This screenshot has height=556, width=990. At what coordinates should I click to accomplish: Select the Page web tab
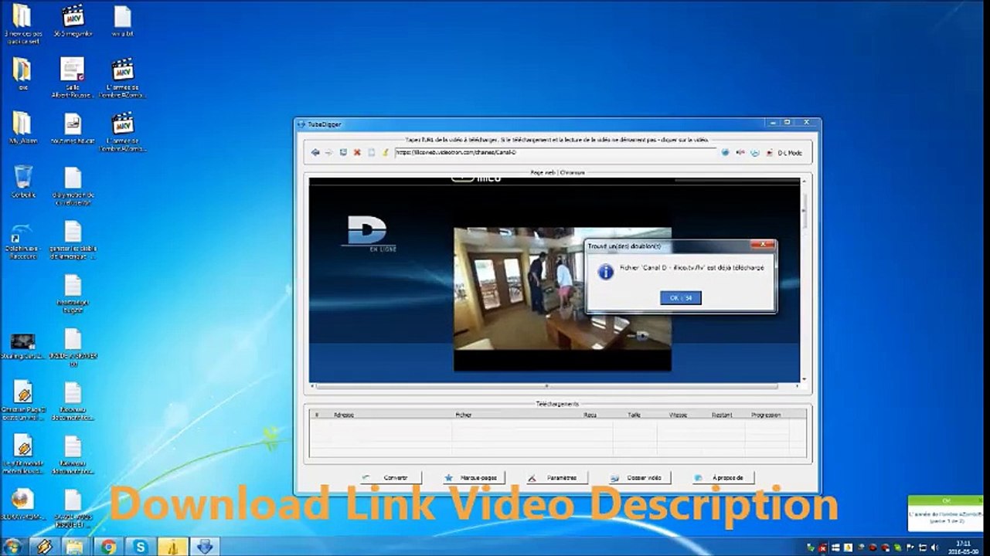click(x=543, y=173)
